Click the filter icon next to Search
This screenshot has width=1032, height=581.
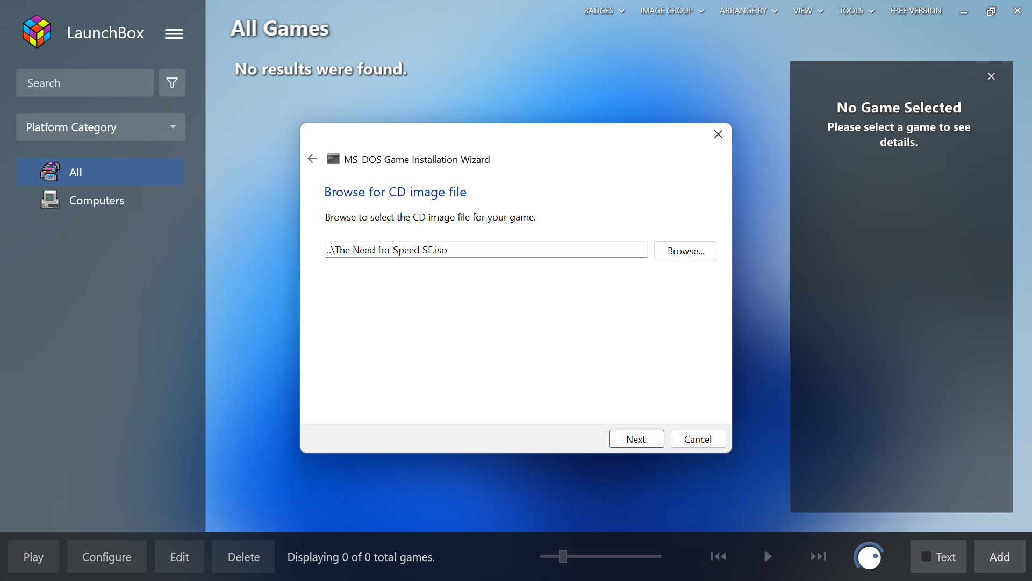click(171, 82)
